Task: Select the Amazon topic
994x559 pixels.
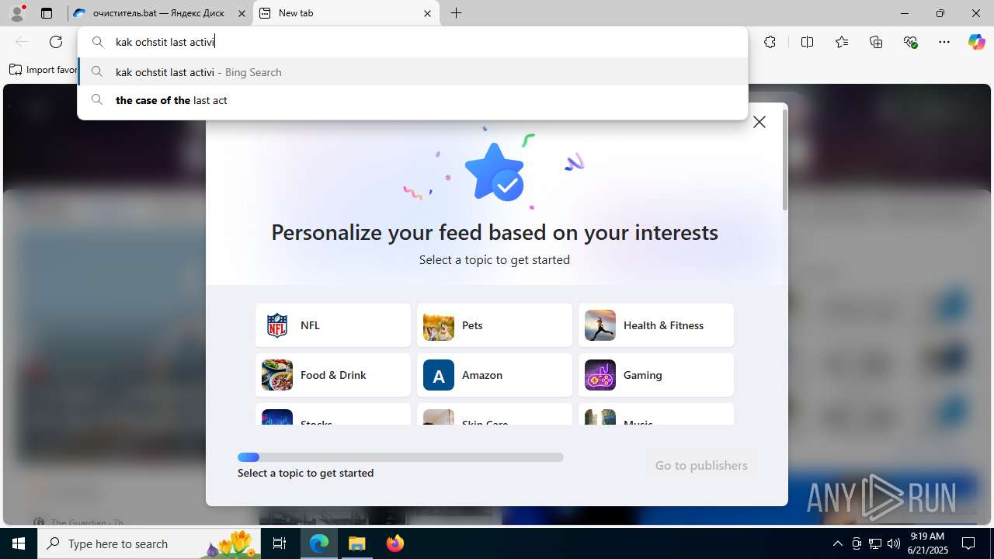Action: [x=495, y=375]
